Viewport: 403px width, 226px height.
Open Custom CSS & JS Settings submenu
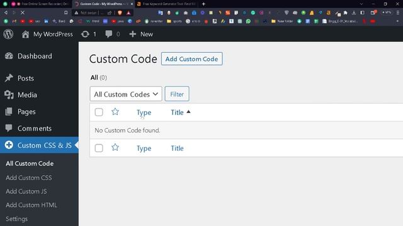coord(17,219)
